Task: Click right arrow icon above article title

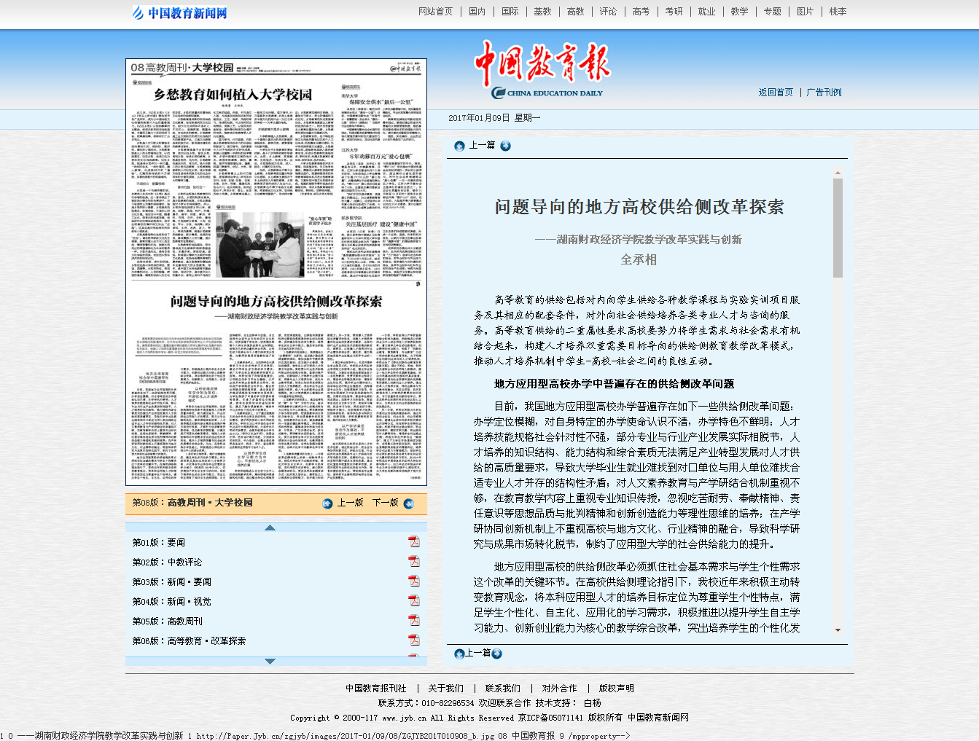Action: [505, 146]
